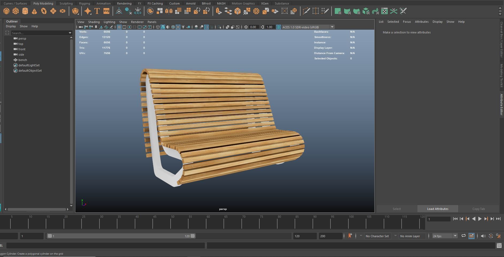The height and width of the screenshot is (257, 504).
Task: Toggle X-ray display in viewport toolbar
Action: (x=228, y=27)
